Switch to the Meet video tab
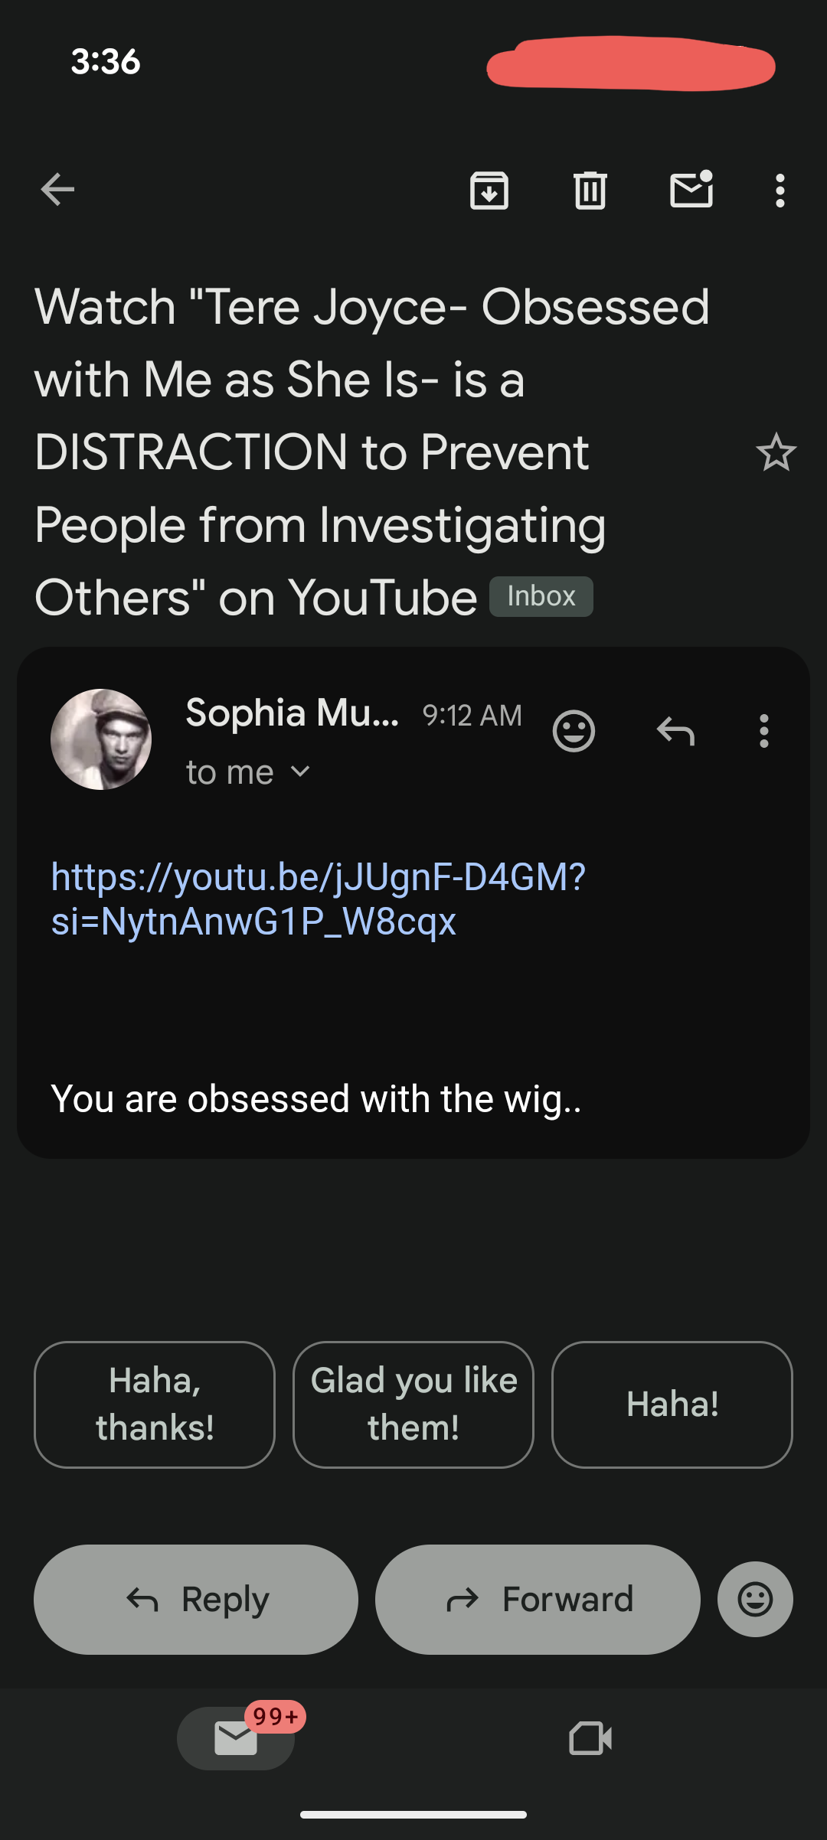 [x=590, y=1738]
